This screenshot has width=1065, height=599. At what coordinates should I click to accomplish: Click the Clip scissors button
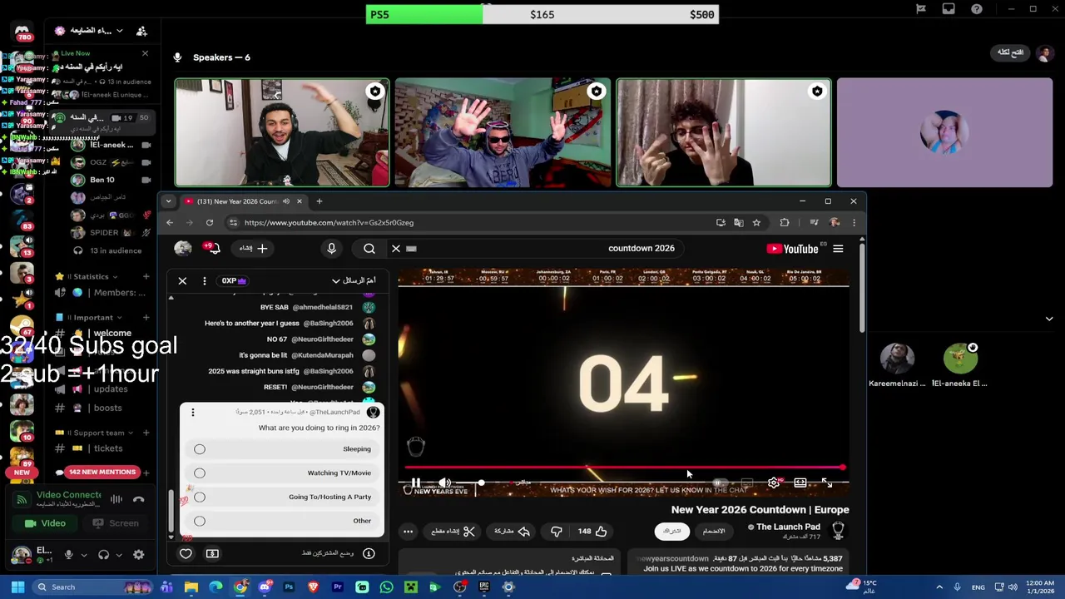(x=453, y=531)
